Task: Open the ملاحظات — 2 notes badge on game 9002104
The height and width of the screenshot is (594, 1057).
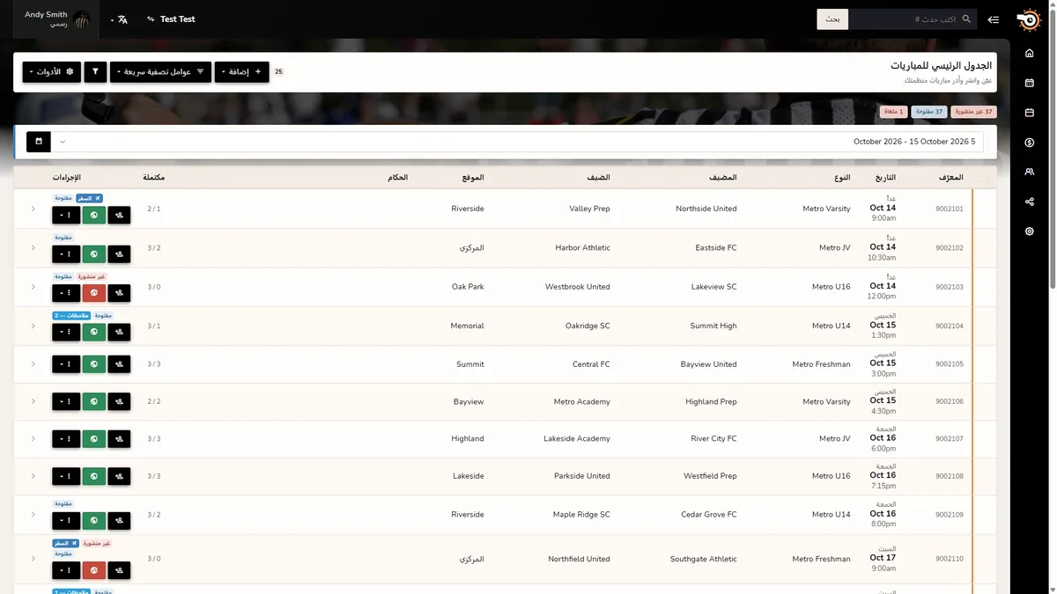Action: pos(71,315)
